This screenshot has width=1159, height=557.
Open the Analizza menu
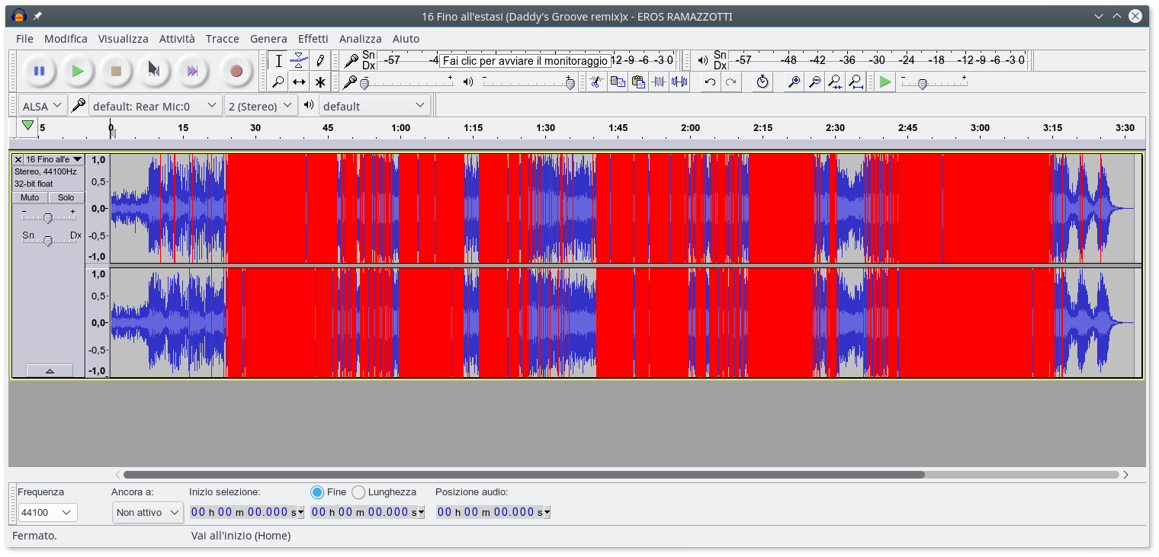click(x=361, y=39)
